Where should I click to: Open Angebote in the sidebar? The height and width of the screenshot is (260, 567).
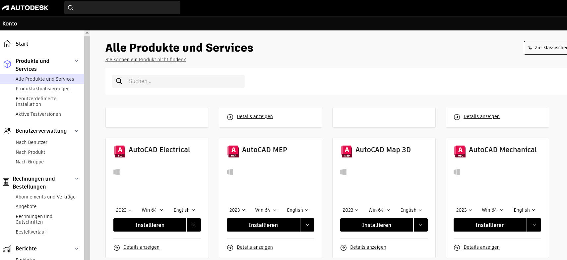(26, 206)
